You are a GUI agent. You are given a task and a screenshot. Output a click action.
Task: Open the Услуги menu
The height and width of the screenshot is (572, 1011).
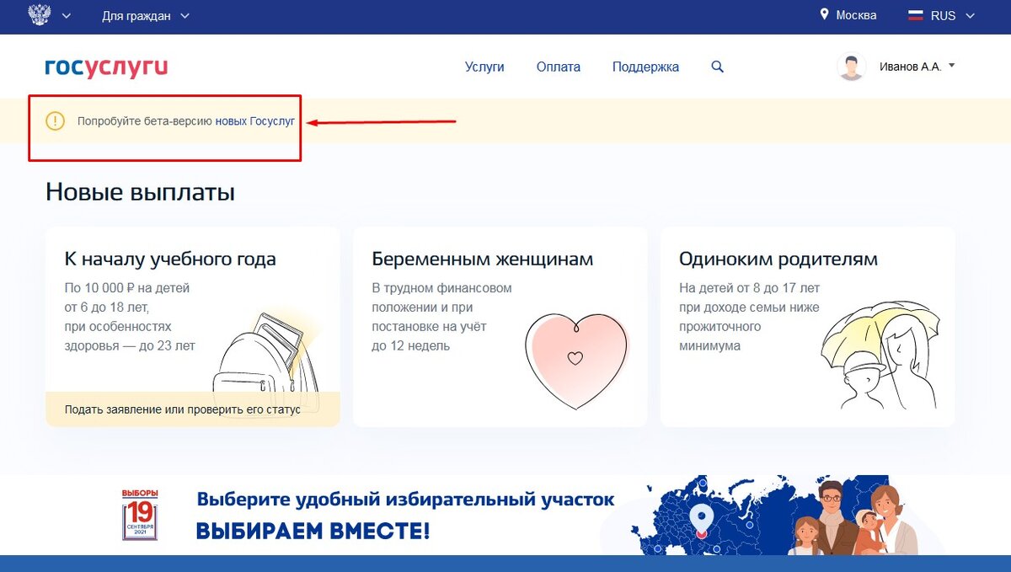[485, 67]
